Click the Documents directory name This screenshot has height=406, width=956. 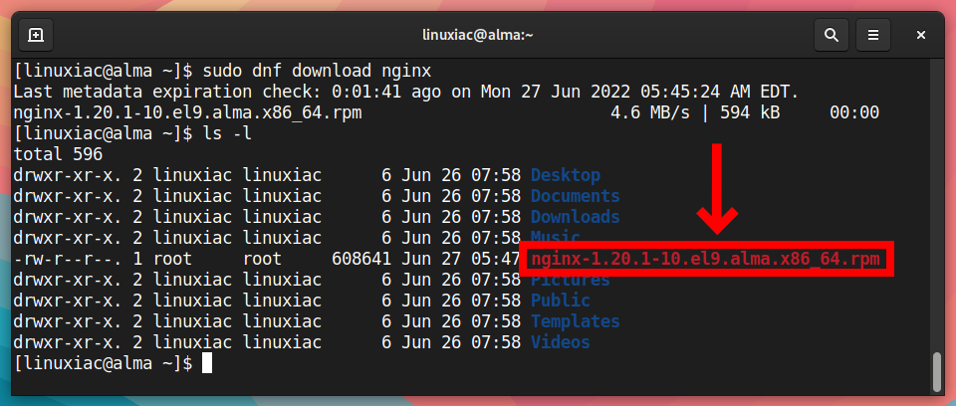(575, 196)
